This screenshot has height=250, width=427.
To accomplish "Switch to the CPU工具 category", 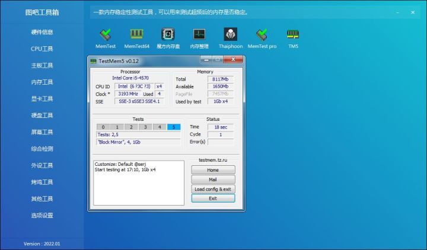I will coord(42,49).
